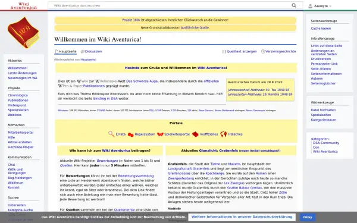
Task: Click Datei hochladen in Wikiwerkzeuge
Action: (323, 110)
